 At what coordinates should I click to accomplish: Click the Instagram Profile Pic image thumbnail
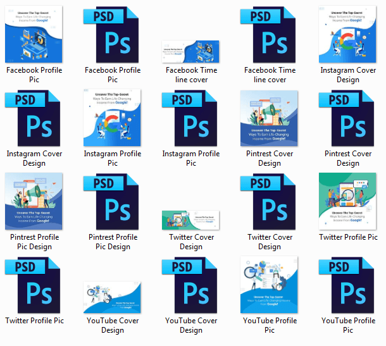[x=112, y=118]
